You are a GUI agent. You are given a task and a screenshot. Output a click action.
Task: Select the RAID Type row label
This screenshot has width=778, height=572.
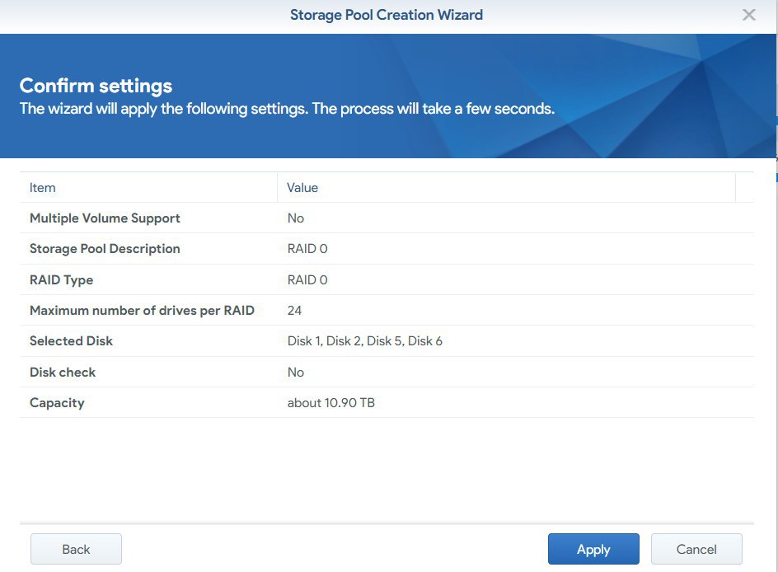[x=62, y=280]
